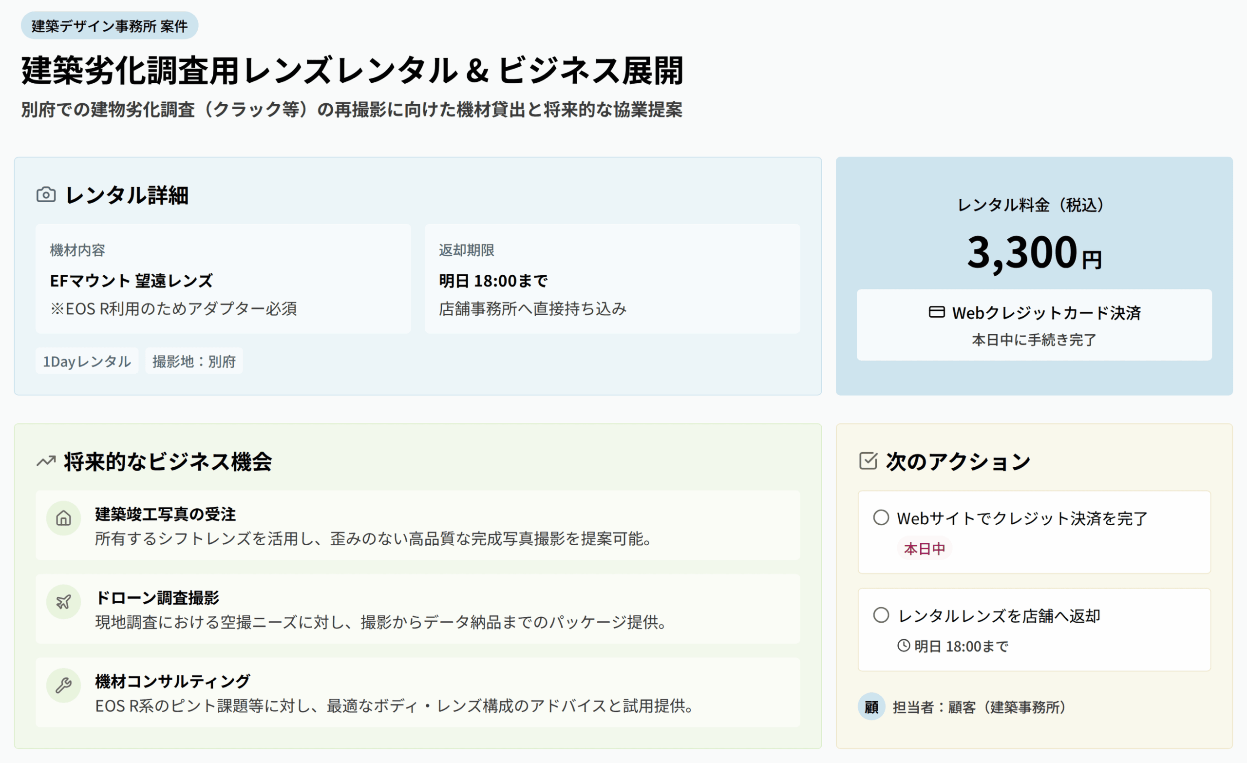Check off レンタルレンズを店舗へ返却 circle
This screenshot has width=1247, height=763.
coord(881,615)
